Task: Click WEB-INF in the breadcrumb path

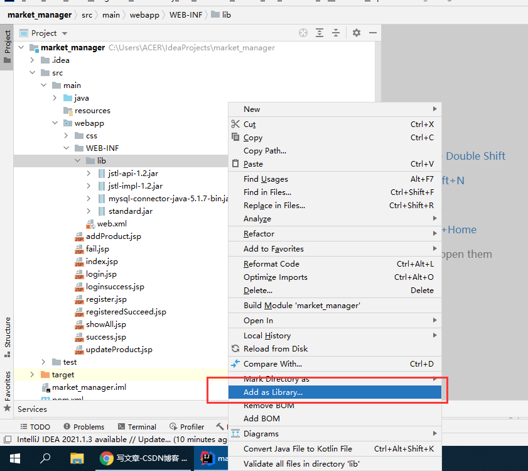Action: click(186, 15)
